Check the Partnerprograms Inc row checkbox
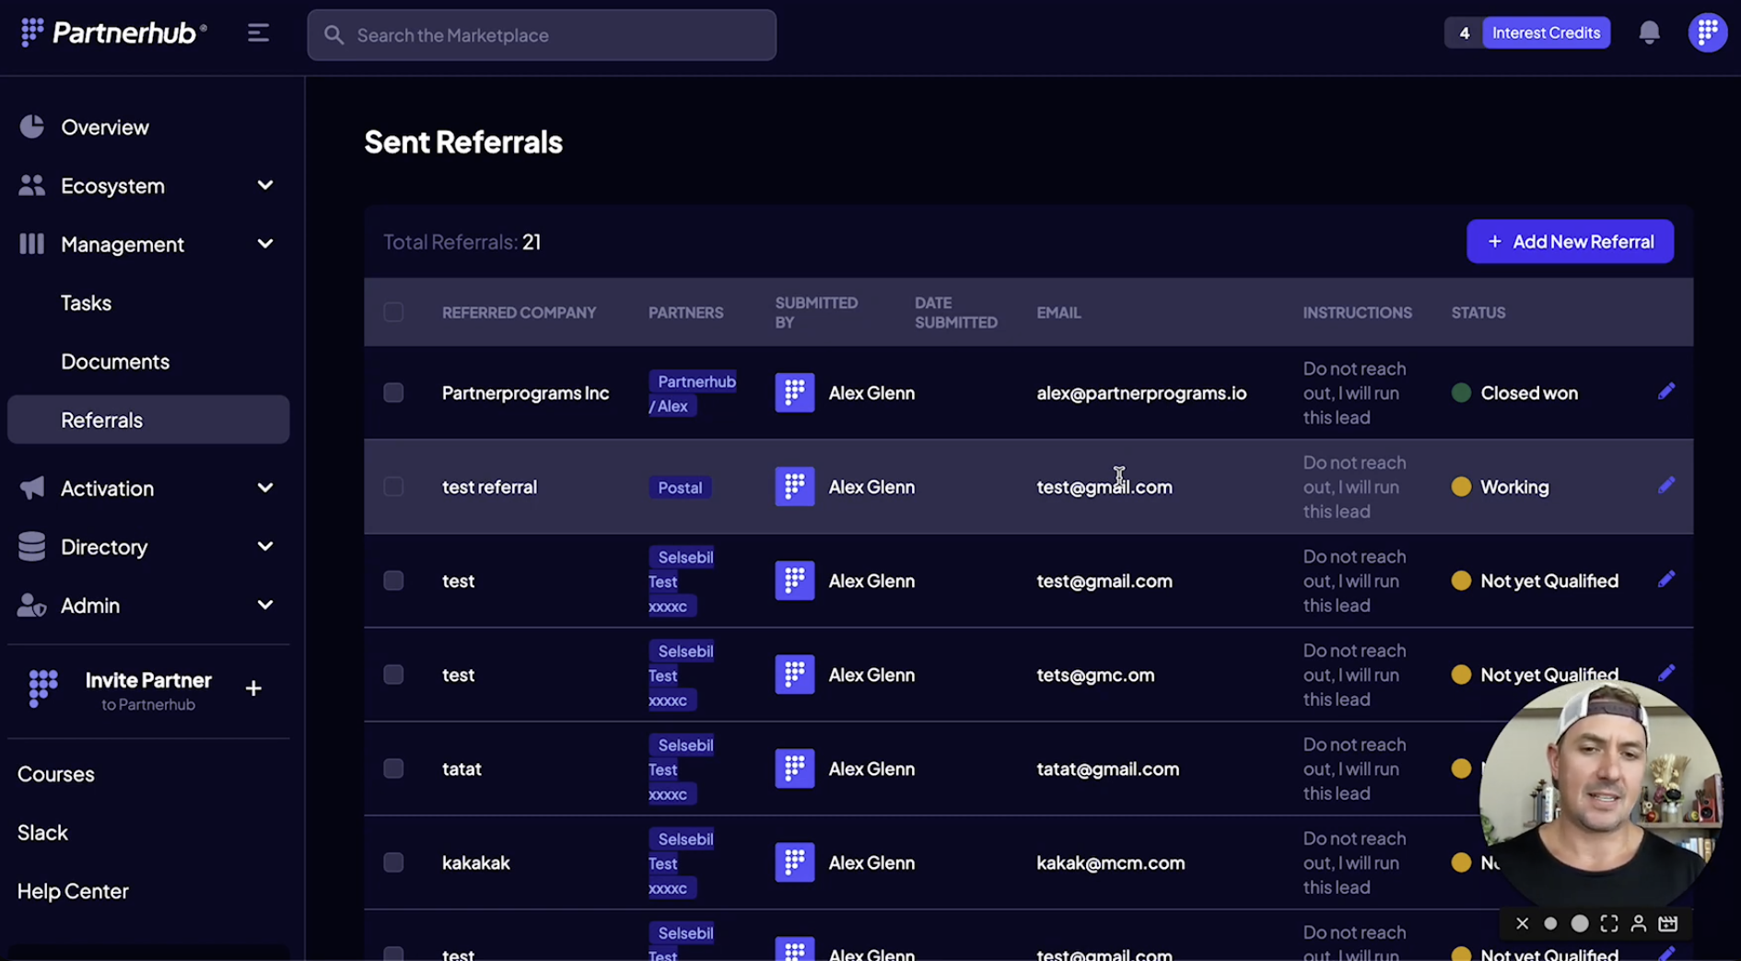Viewport: 1741px width, 961px height. (x=393, y=393)
